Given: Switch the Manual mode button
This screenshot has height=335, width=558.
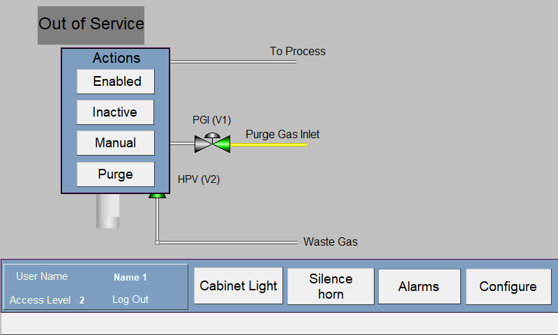Looking at the screenshot, I should [116, 143].
